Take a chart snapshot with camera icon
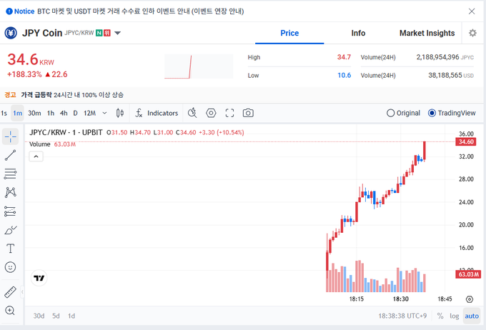 tap(248, 113)
